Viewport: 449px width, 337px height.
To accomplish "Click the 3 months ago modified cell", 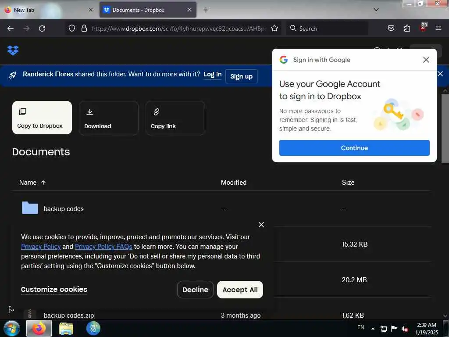I will pos(241,315).
